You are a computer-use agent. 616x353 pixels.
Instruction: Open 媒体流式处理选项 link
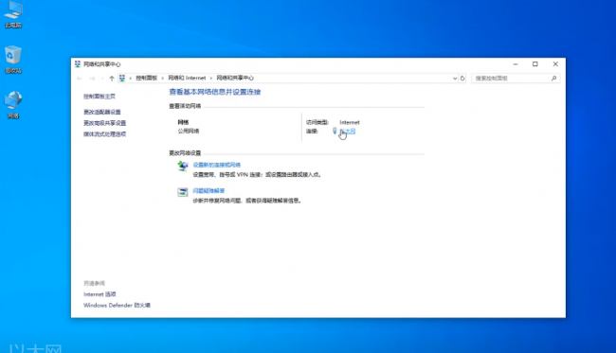(104, 134)
